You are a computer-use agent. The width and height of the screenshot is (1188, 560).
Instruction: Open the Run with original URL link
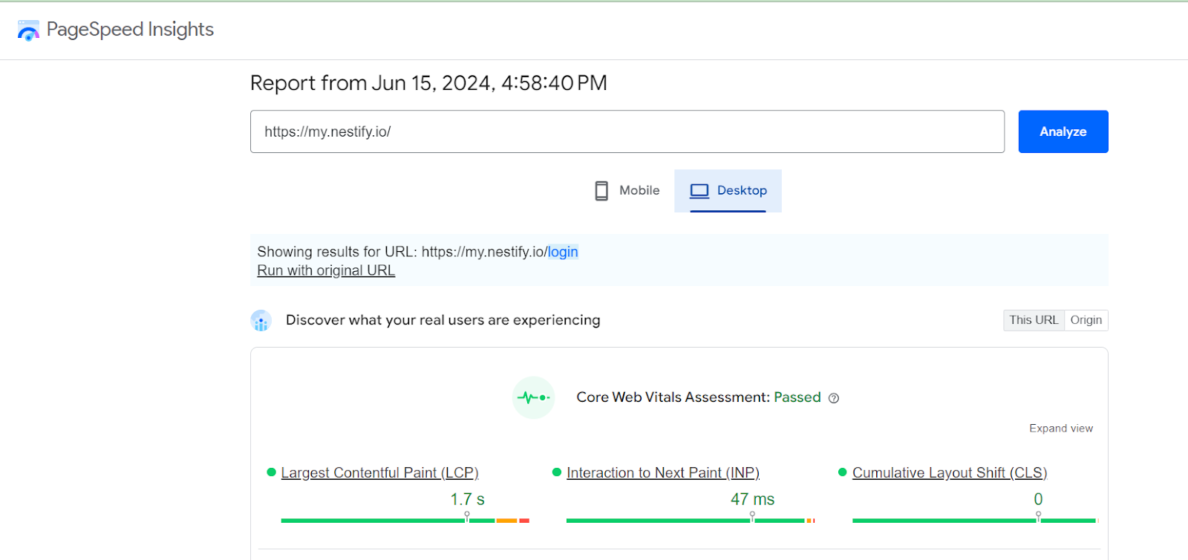[x=326, y=270]
